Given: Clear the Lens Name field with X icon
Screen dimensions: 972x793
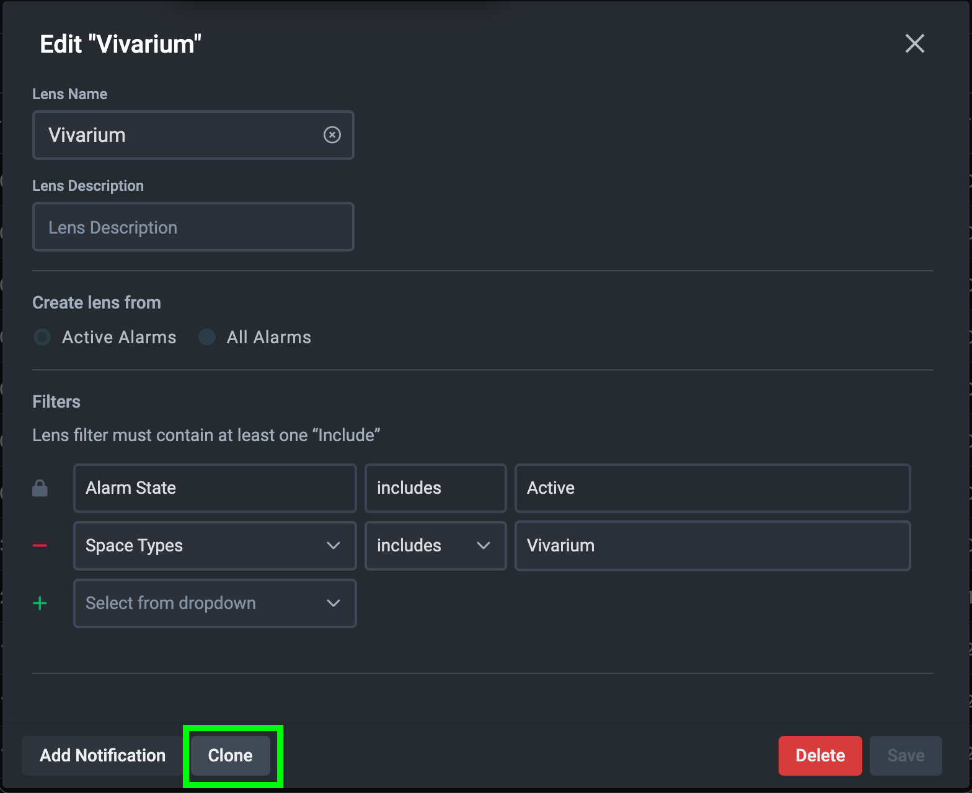Looking at the screenshot, I should pyautogui.click(x=332, y=135).
